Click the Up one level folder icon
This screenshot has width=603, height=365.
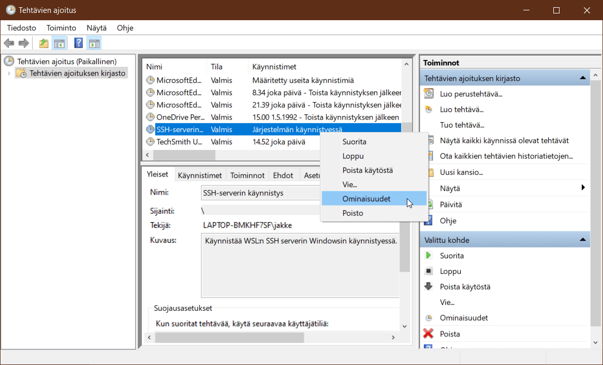[44, 43]
